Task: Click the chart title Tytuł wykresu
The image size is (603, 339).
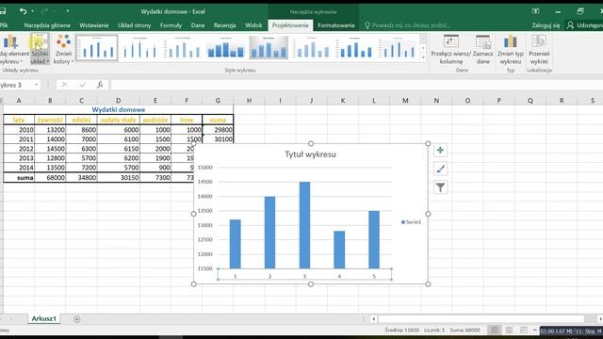Action: click(310, 154)
